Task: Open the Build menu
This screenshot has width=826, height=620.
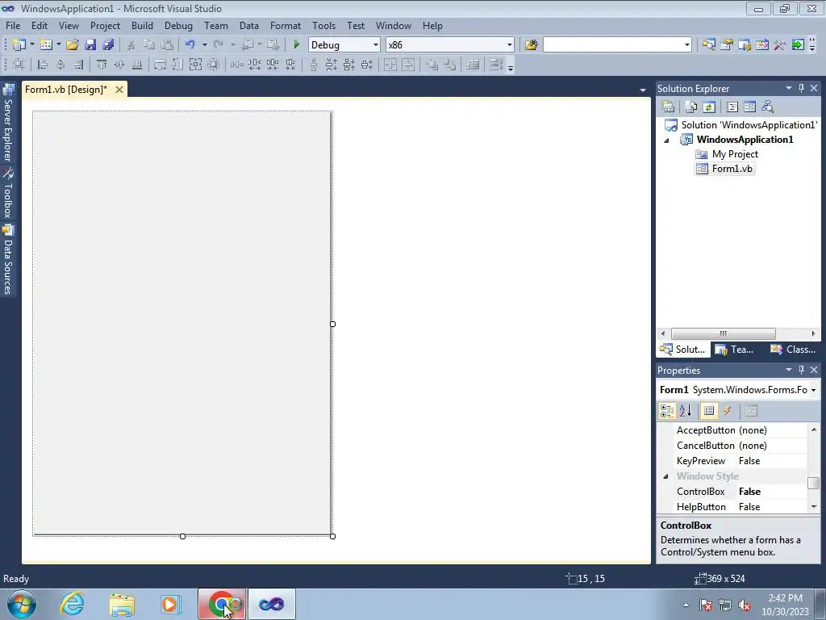Action: tap(142, 25)
